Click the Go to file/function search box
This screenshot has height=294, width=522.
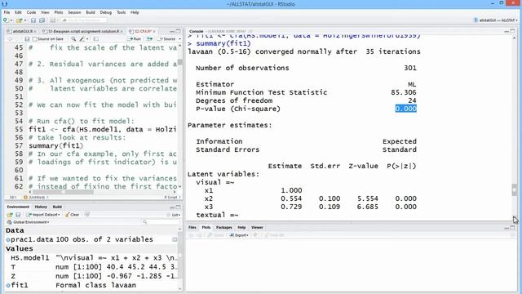point(85,20)
